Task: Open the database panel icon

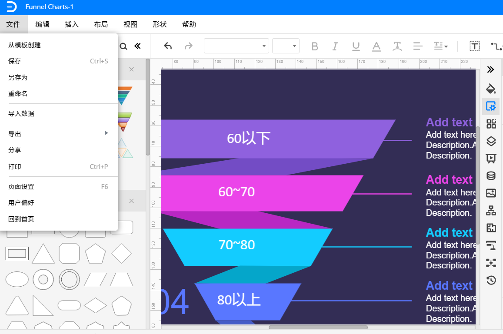Action: [x=491, y=175]
